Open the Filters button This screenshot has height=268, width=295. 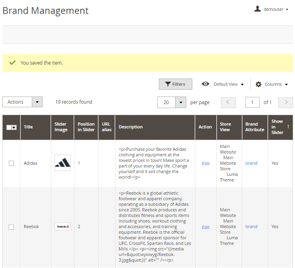point(175,84)
